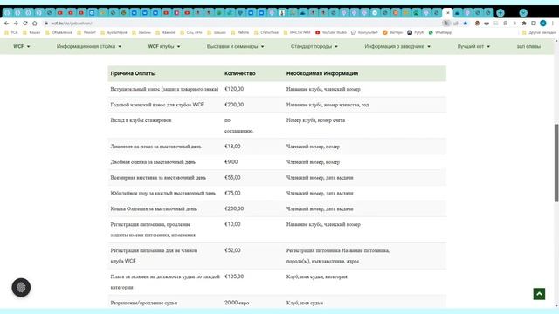Viewport: 559px width, 314px height.
Task: Expand the Лучший кот dropdown
Action: (x=473, y=46)
